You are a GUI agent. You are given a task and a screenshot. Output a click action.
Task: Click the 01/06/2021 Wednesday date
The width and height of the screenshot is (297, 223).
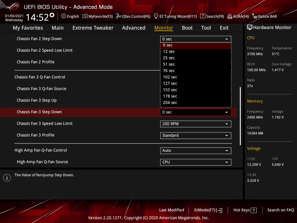[x=14, y=18]
